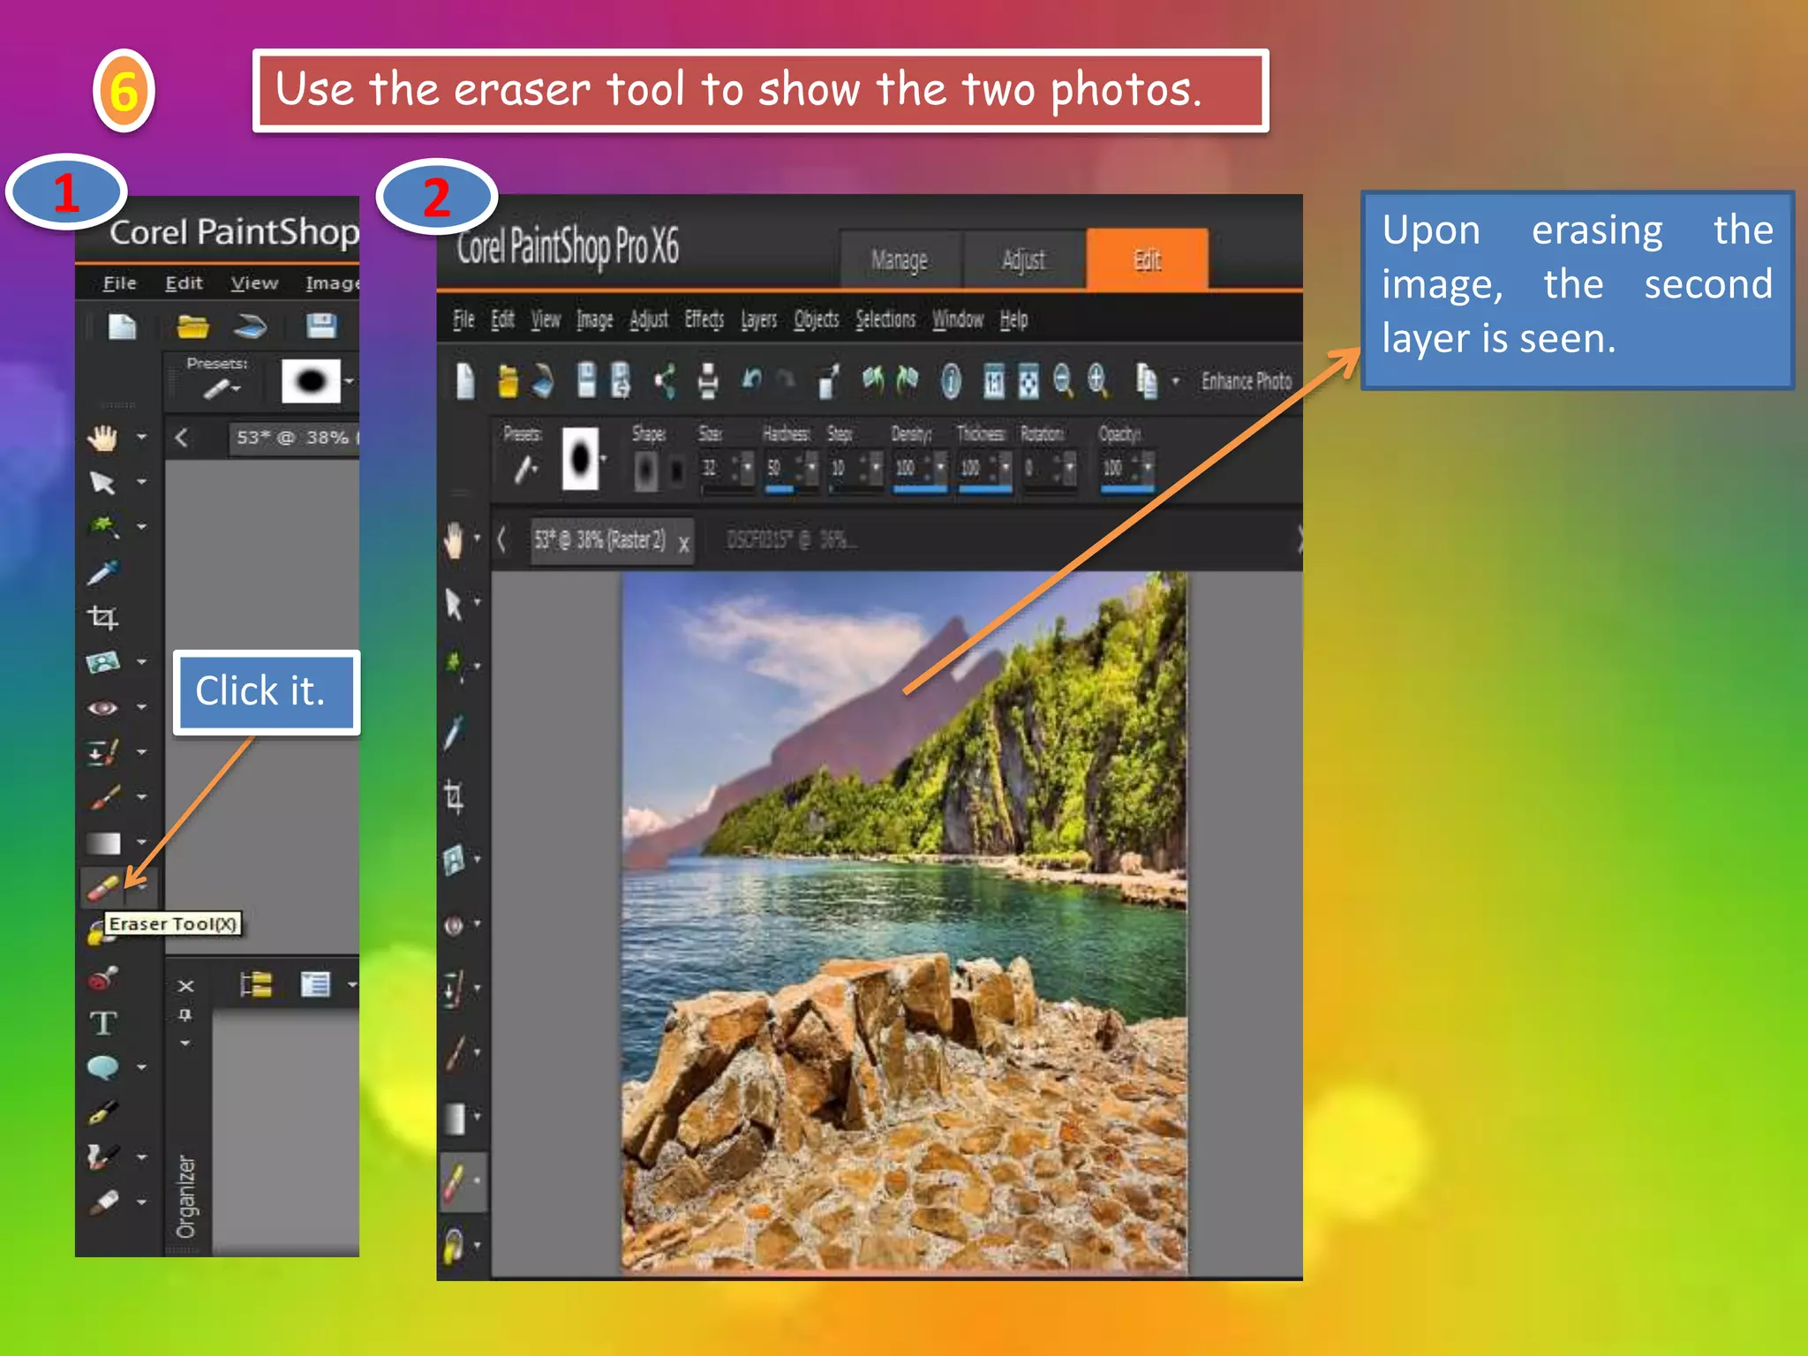
Task: Open the Presets eraser dropdown in the X6 options bar
Action: click(525, 469)
